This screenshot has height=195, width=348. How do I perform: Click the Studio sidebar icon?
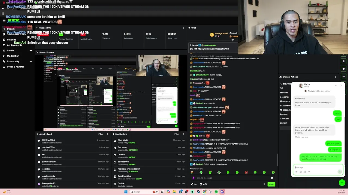pos(4,50)
